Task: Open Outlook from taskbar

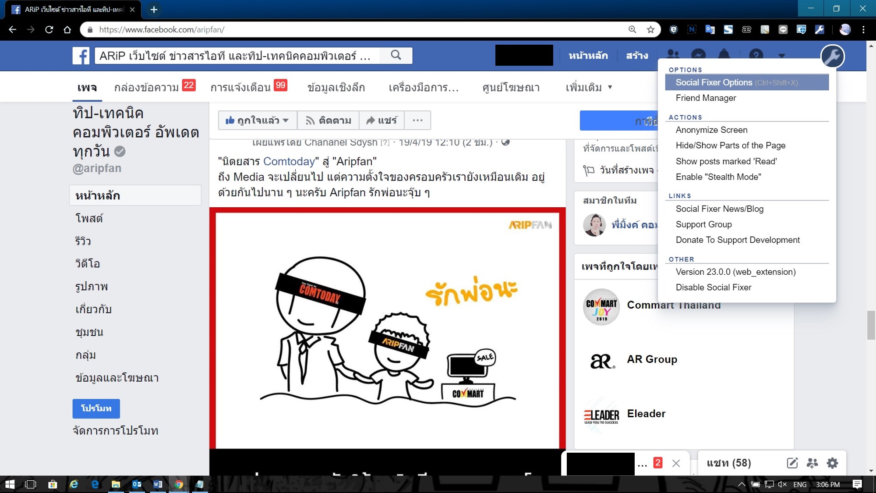Action: (x=137, y=484)
